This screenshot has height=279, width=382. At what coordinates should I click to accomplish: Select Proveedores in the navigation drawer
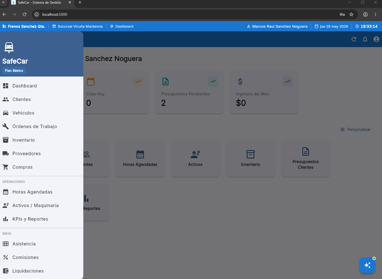[x=42, y=153]
